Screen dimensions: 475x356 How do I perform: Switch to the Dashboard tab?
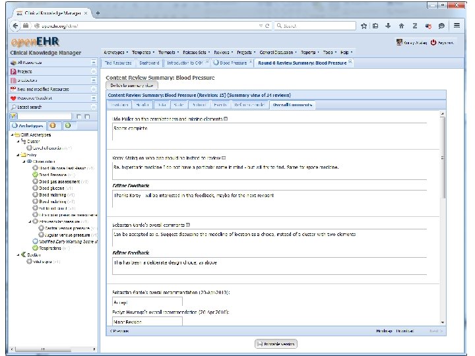click(x=149, y=63)
